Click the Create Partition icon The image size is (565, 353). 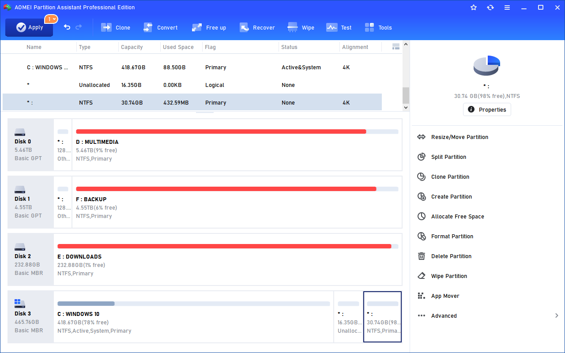click(422, 197)
